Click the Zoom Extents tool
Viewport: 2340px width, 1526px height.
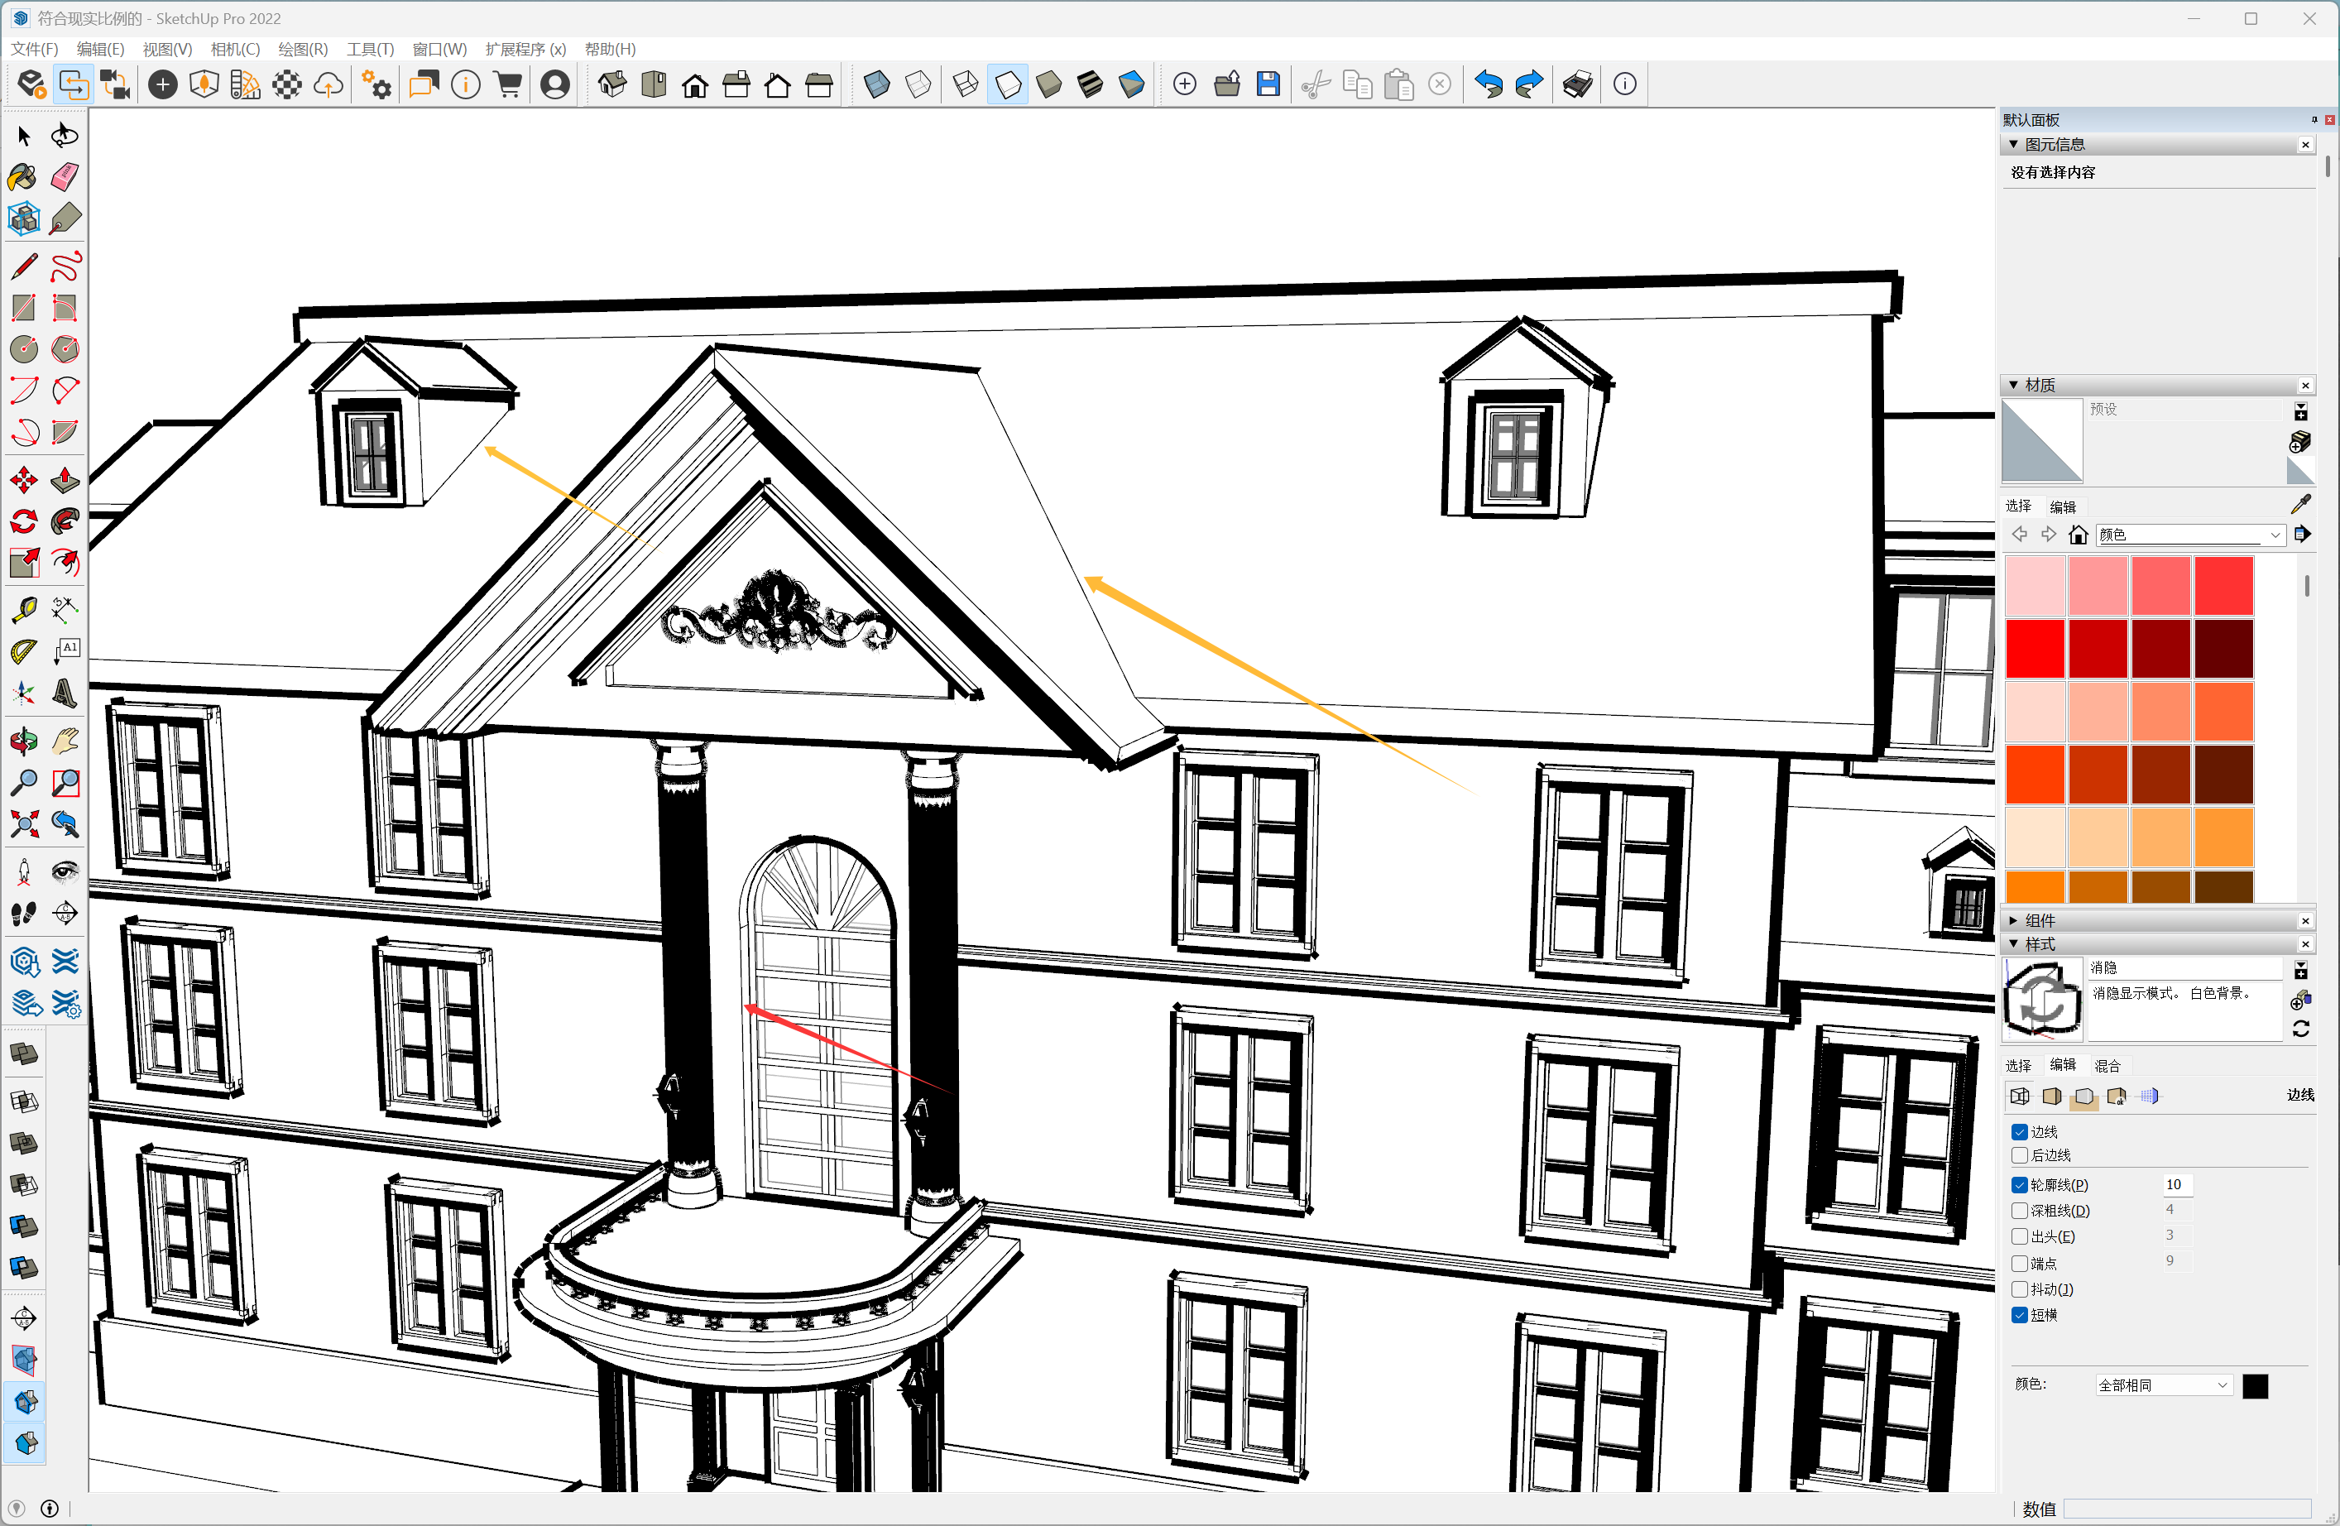pyautogui.click(x=24, y=824)
